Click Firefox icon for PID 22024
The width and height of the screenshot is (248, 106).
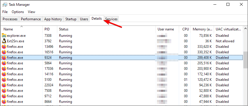(4, 85)
